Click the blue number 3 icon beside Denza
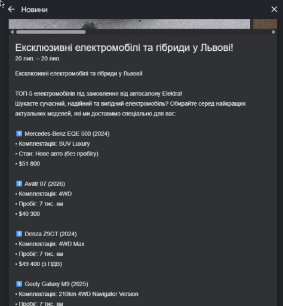Viewport: 283px width, 306px height. pyautogui.click(x=19, y=234)
